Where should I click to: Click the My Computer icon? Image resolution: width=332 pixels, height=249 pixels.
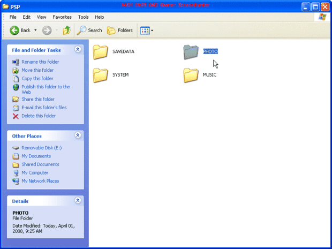(16, 173)
